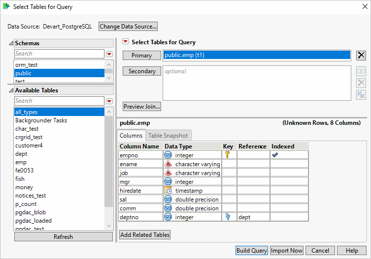Click the gold key icon for empno
Image resolution: width=371 pixels, height=259 pixels.
coord(227,155)
